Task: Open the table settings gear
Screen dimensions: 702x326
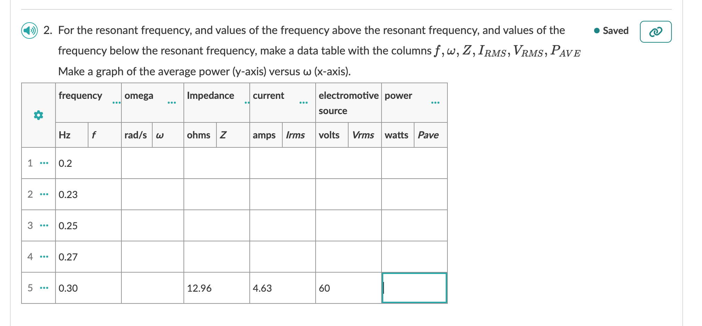Action: click(x=38, y=115)
